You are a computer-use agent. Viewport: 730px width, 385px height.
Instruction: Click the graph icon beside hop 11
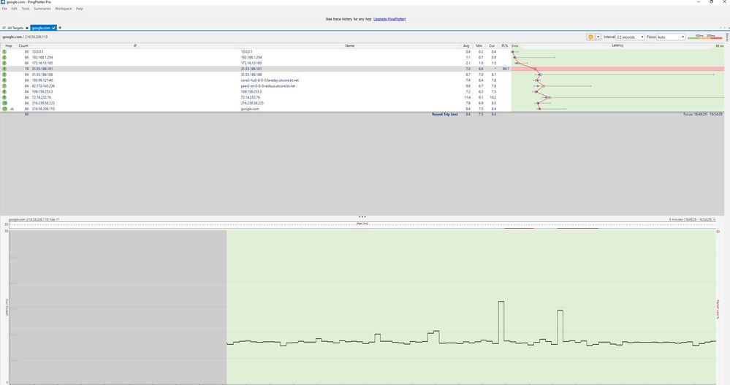click(x=12, y=108)
